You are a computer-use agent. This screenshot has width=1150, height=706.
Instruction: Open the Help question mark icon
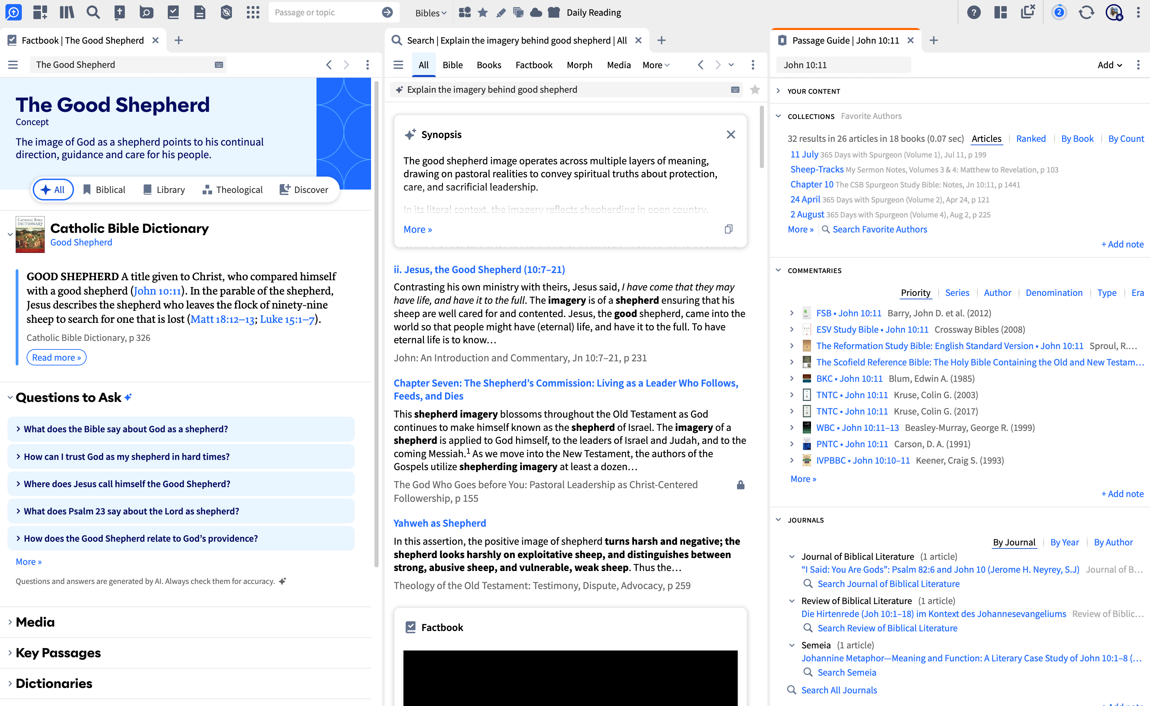click(x=973, y=13)
